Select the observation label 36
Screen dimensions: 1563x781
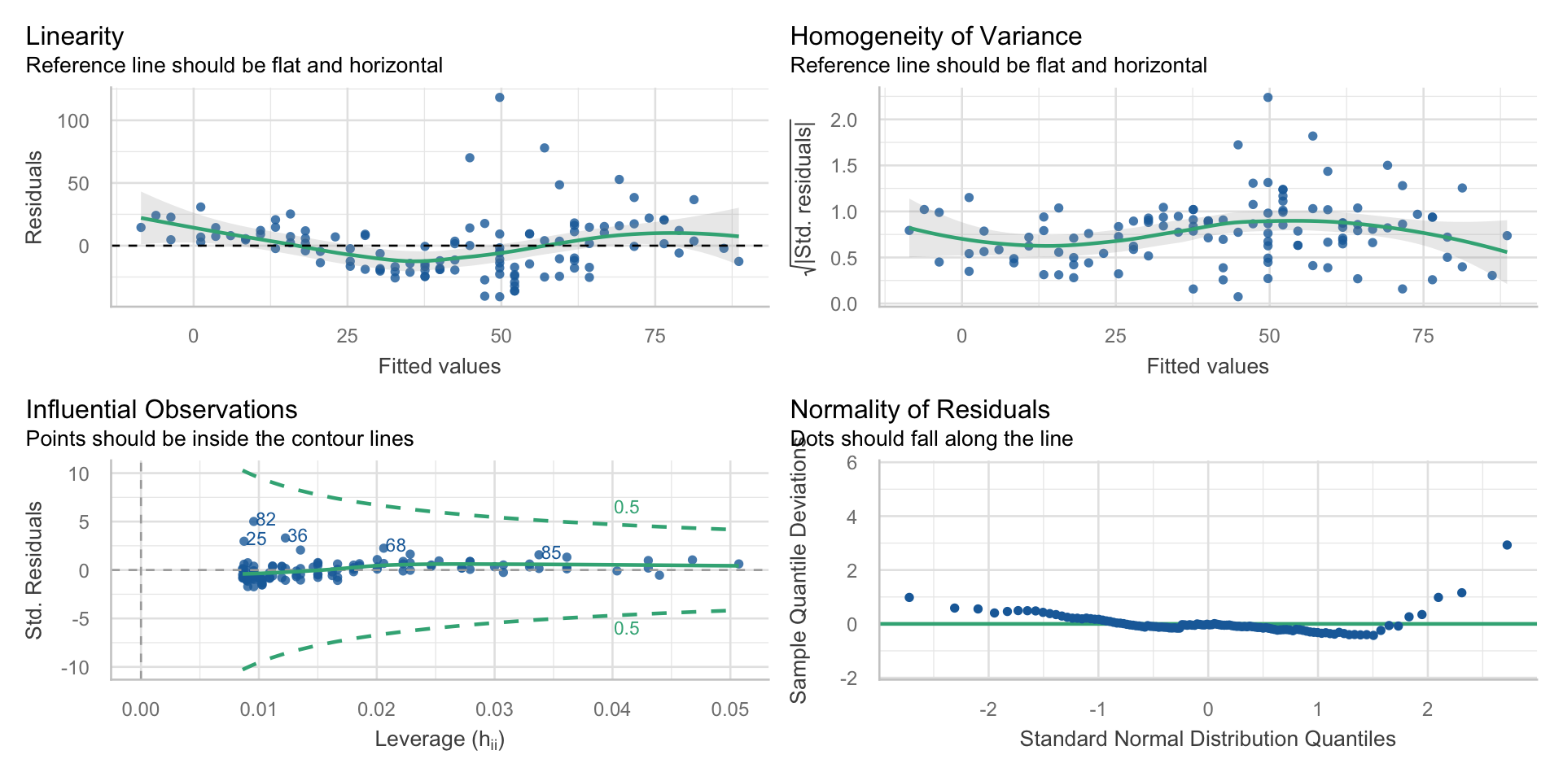click(x=298, y=536)
